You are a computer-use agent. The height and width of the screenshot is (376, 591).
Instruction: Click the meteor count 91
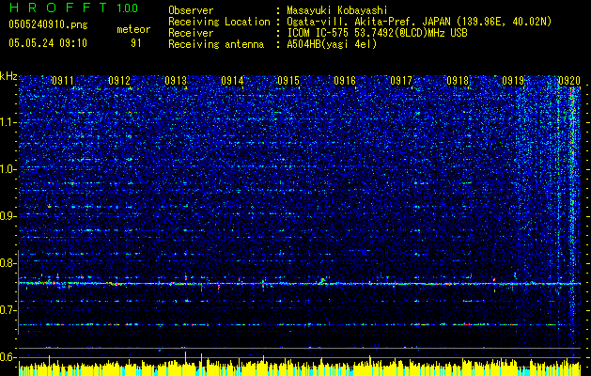135,43
